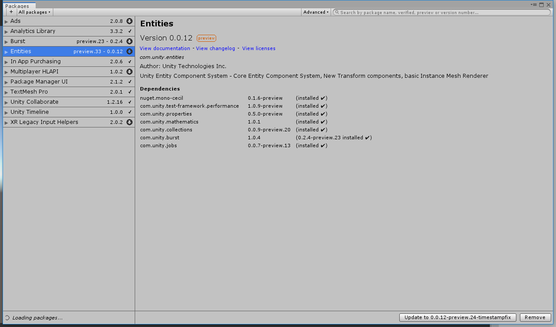Click the update icon for Multiplayer HLAPI

click(x=129, y=71)
